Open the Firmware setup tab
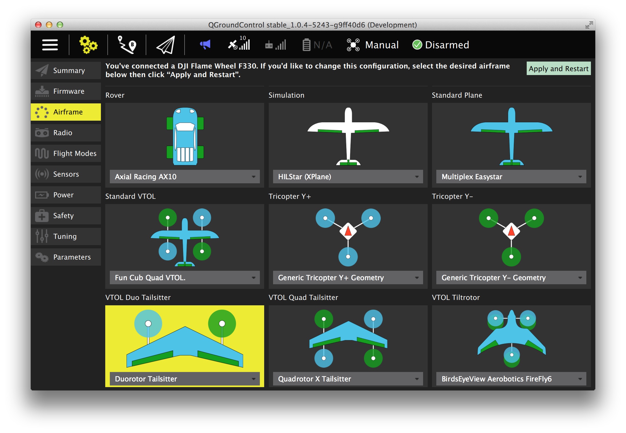Screen dimensions: 626x433 66,91
